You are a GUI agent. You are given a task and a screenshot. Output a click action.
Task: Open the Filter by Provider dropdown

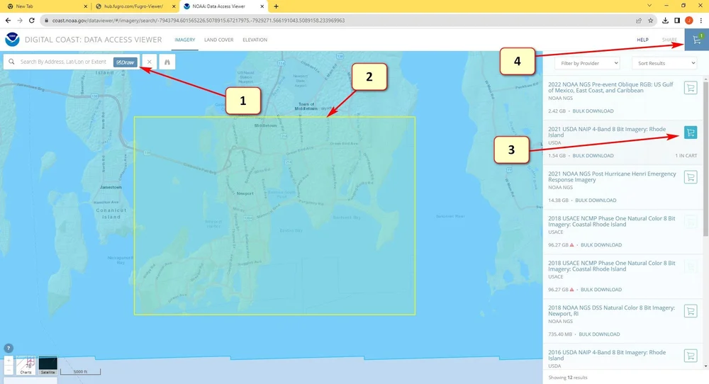pos(587,63)
